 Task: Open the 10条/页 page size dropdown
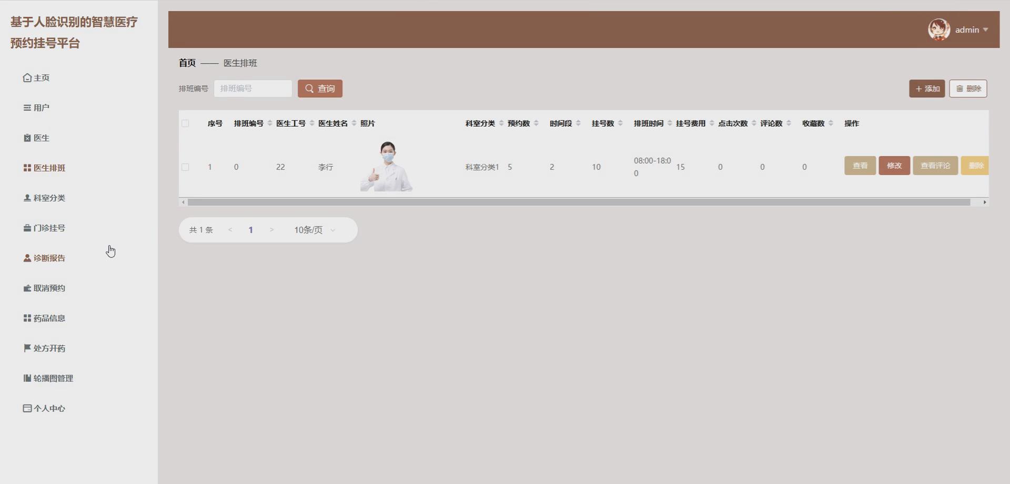(x=313, y=230)
